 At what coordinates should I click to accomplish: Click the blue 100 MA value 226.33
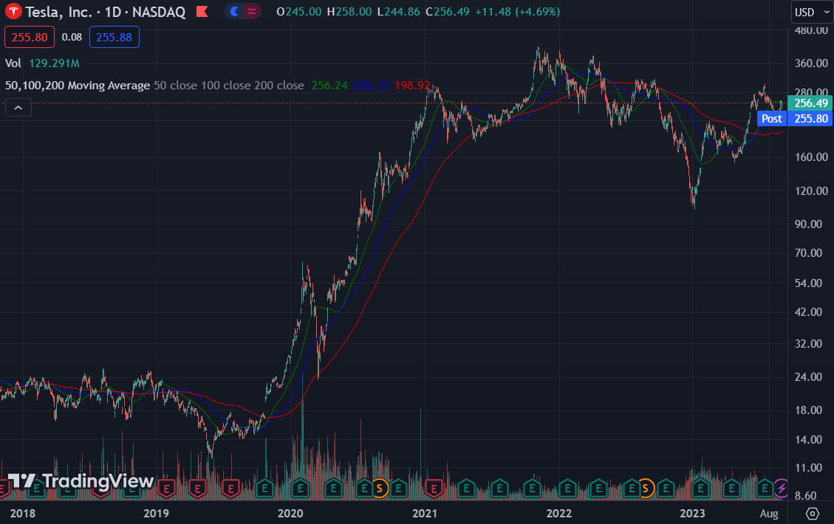371,86
